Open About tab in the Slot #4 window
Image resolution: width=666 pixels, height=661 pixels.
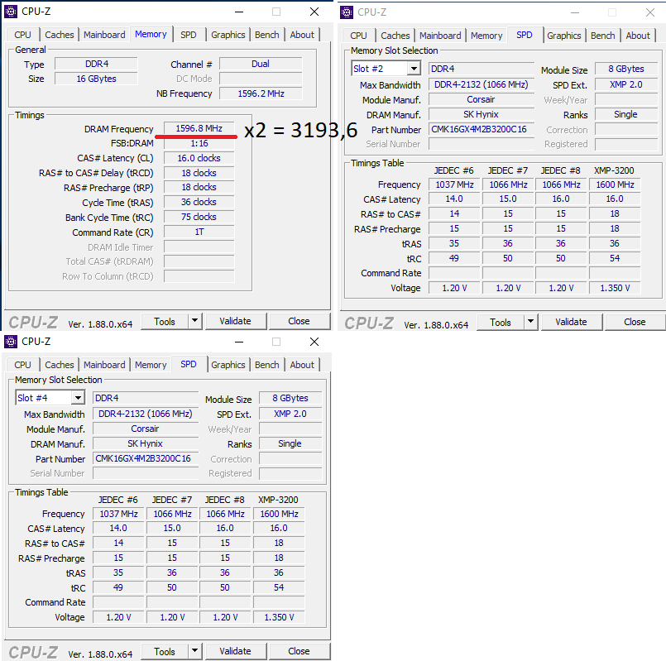(x=302, y=365)
